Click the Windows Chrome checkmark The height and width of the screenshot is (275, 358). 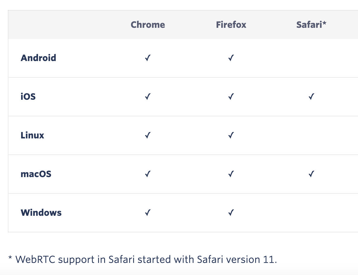pos(148,212)
